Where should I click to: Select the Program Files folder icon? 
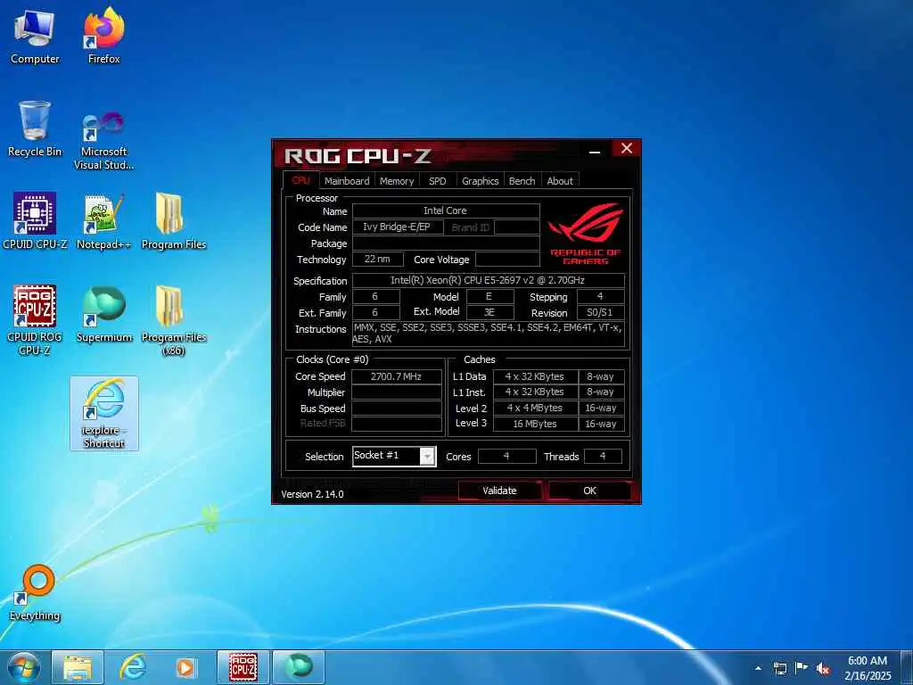pos(174,221)
